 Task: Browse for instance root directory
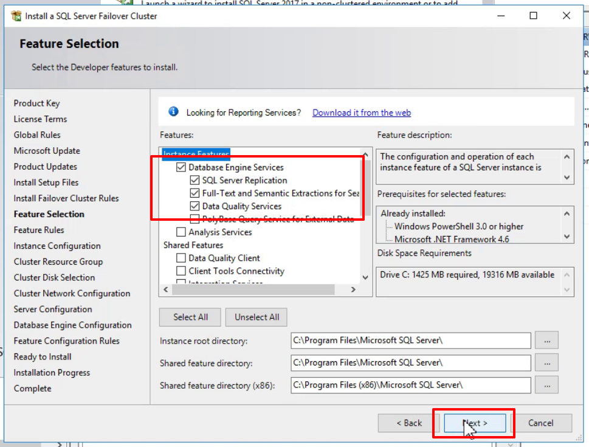point(547,341)
